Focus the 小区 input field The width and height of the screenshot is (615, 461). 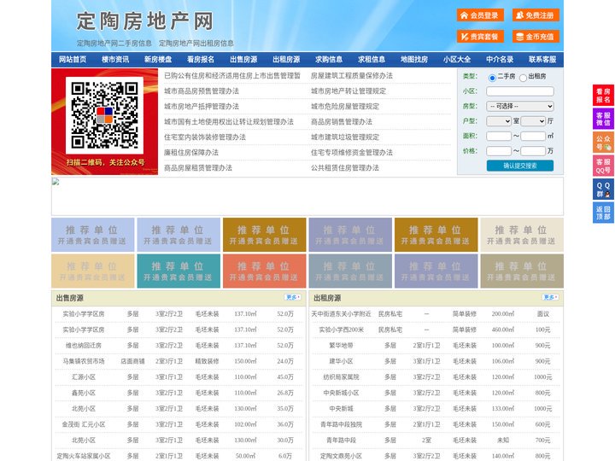[x=520, y=91]
